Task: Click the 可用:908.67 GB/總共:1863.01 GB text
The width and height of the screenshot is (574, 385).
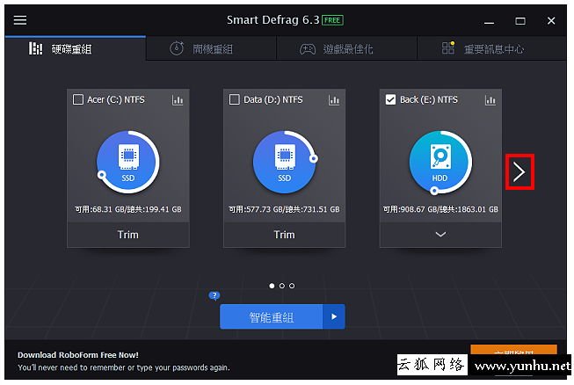Action: (440, 209)
